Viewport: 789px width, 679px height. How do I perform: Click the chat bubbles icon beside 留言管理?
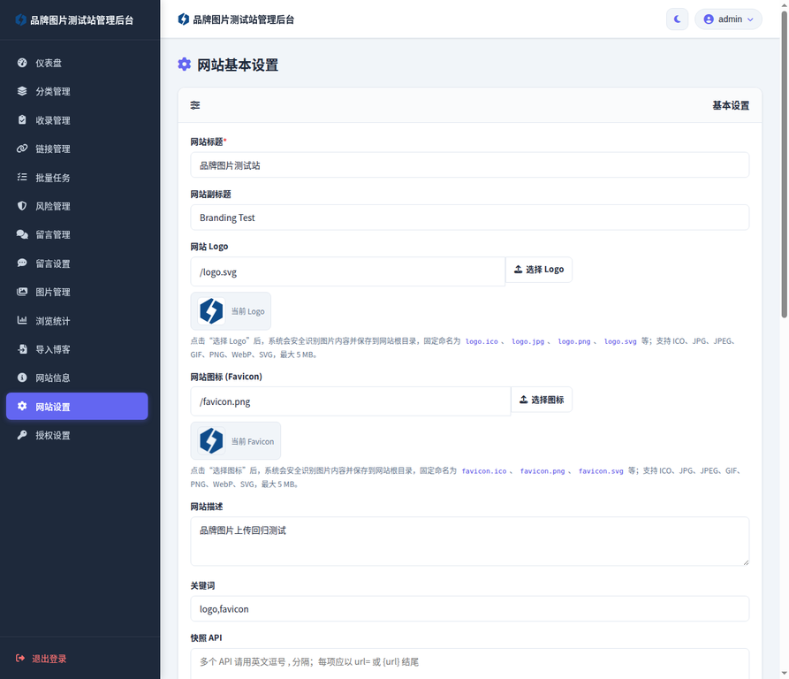tap(22, 234)
